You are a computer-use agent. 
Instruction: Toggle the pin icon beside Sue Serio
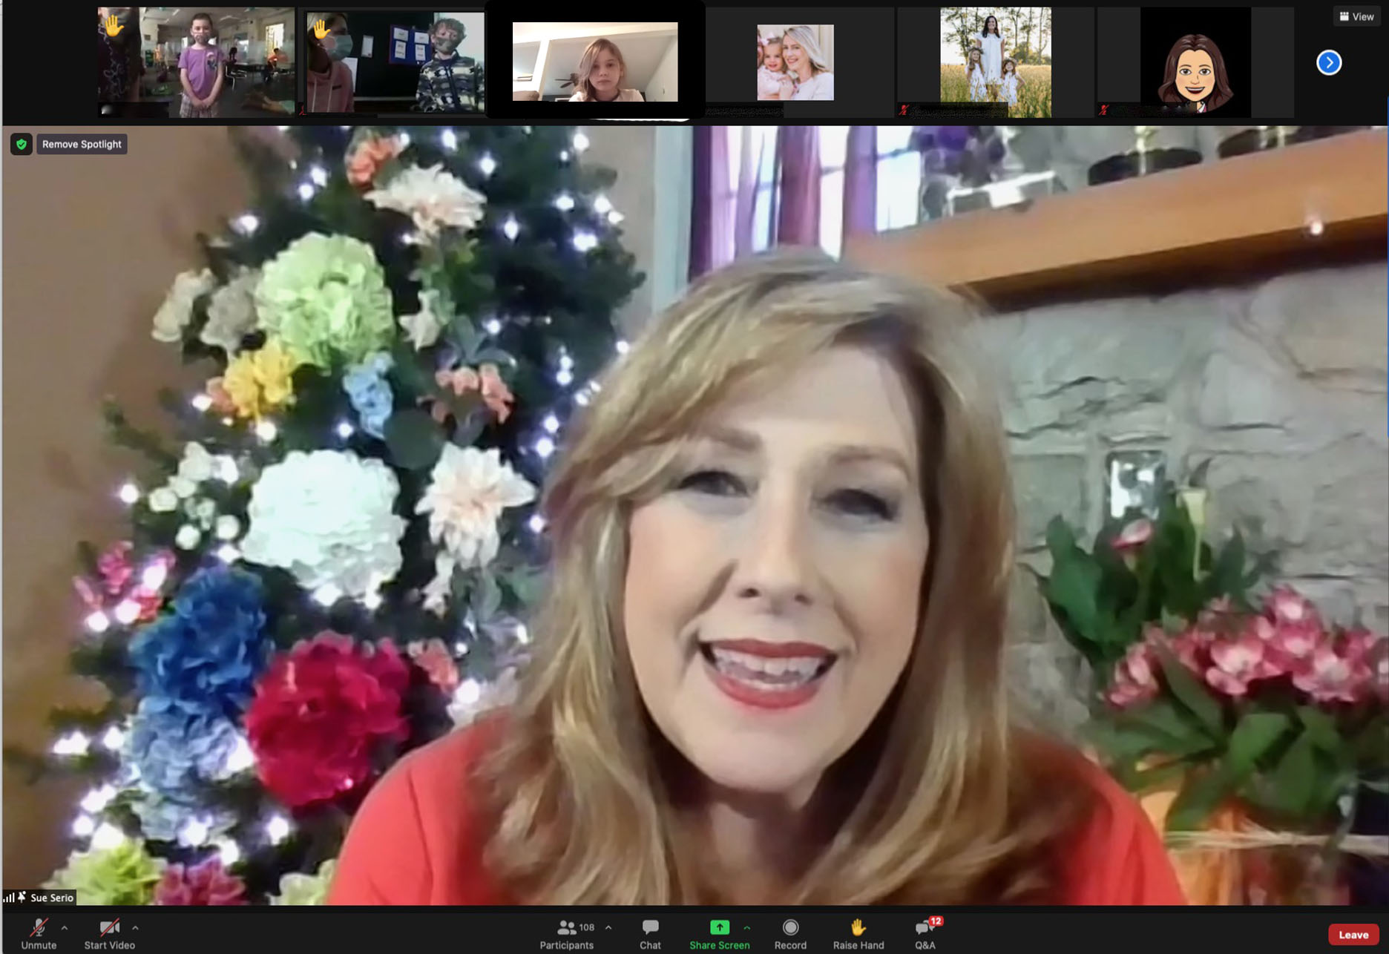coord(22,898)
